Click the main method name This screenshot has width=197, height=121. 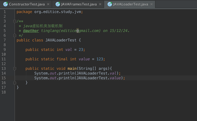coord(72,69)
